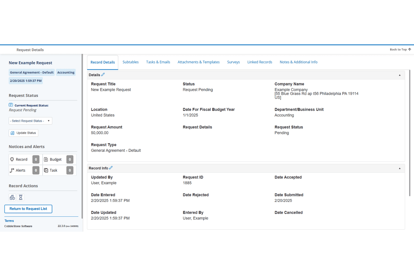Click the Task count badge
414x276 pixels.
70,170
